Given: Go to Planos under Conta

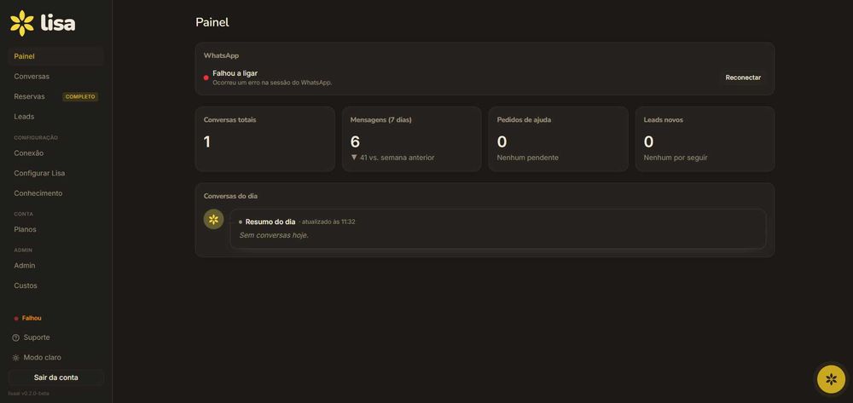Looking at the screenshot, I should (x=55, y=229).
